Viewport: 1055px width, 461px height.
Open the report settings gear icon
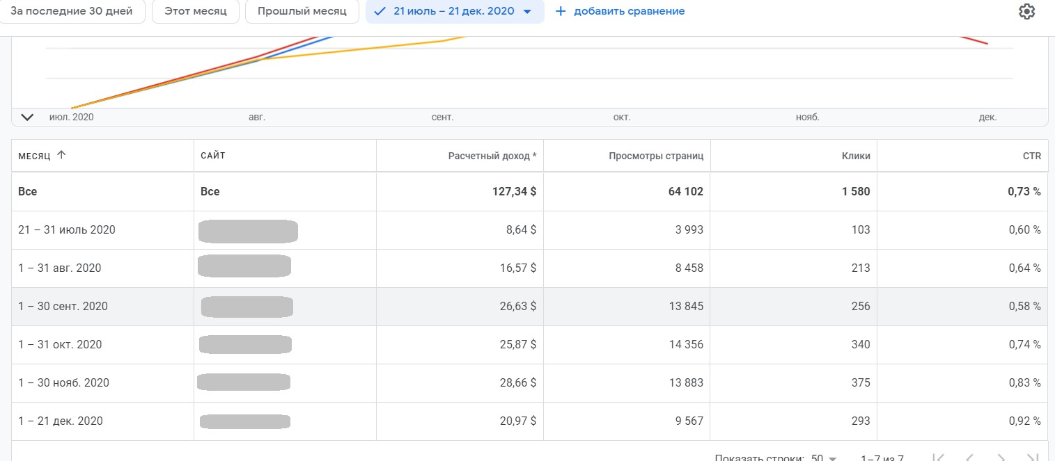click(x=1026, y=12)
